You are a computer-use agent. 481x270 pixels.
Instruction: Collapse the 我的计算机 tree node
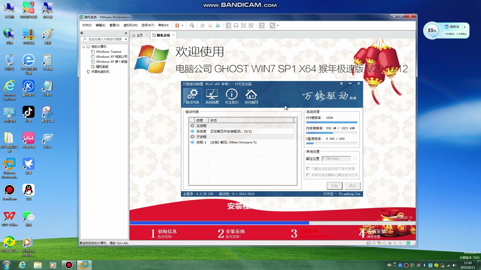[84, 47]
